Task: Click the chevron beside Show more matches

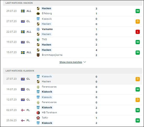Action: 85,62
